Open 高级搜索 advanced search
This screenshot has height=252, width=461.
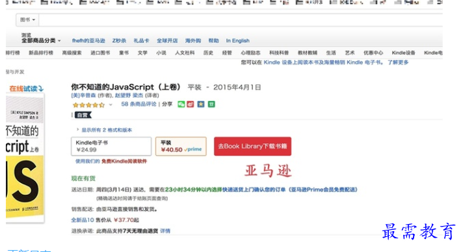(72, 53)
